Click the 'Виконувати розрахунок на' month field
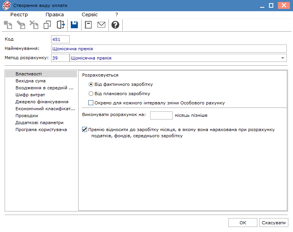The width and height of the screenshot is (293, 232). click(161, 115)
